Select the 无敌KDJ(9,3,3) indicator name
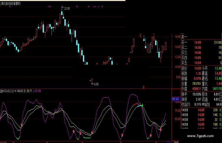 [7, 91]
